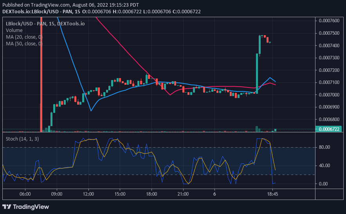
Task: Click the Stoch (14, 1, 3) indicator label
Action: click(x=22, y=139)
